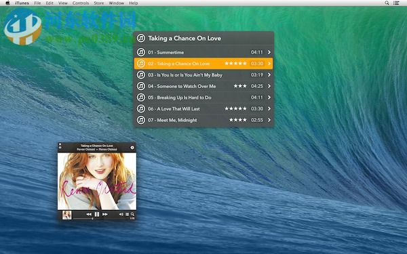Click the 04:11 duration of Summertime
This screenshot has height=254, width=407.
pyautogui.click(x=257, y=52)
